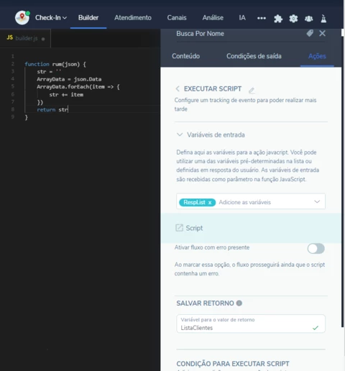
Task: Click the Script label
Action: tap(194, 228)
